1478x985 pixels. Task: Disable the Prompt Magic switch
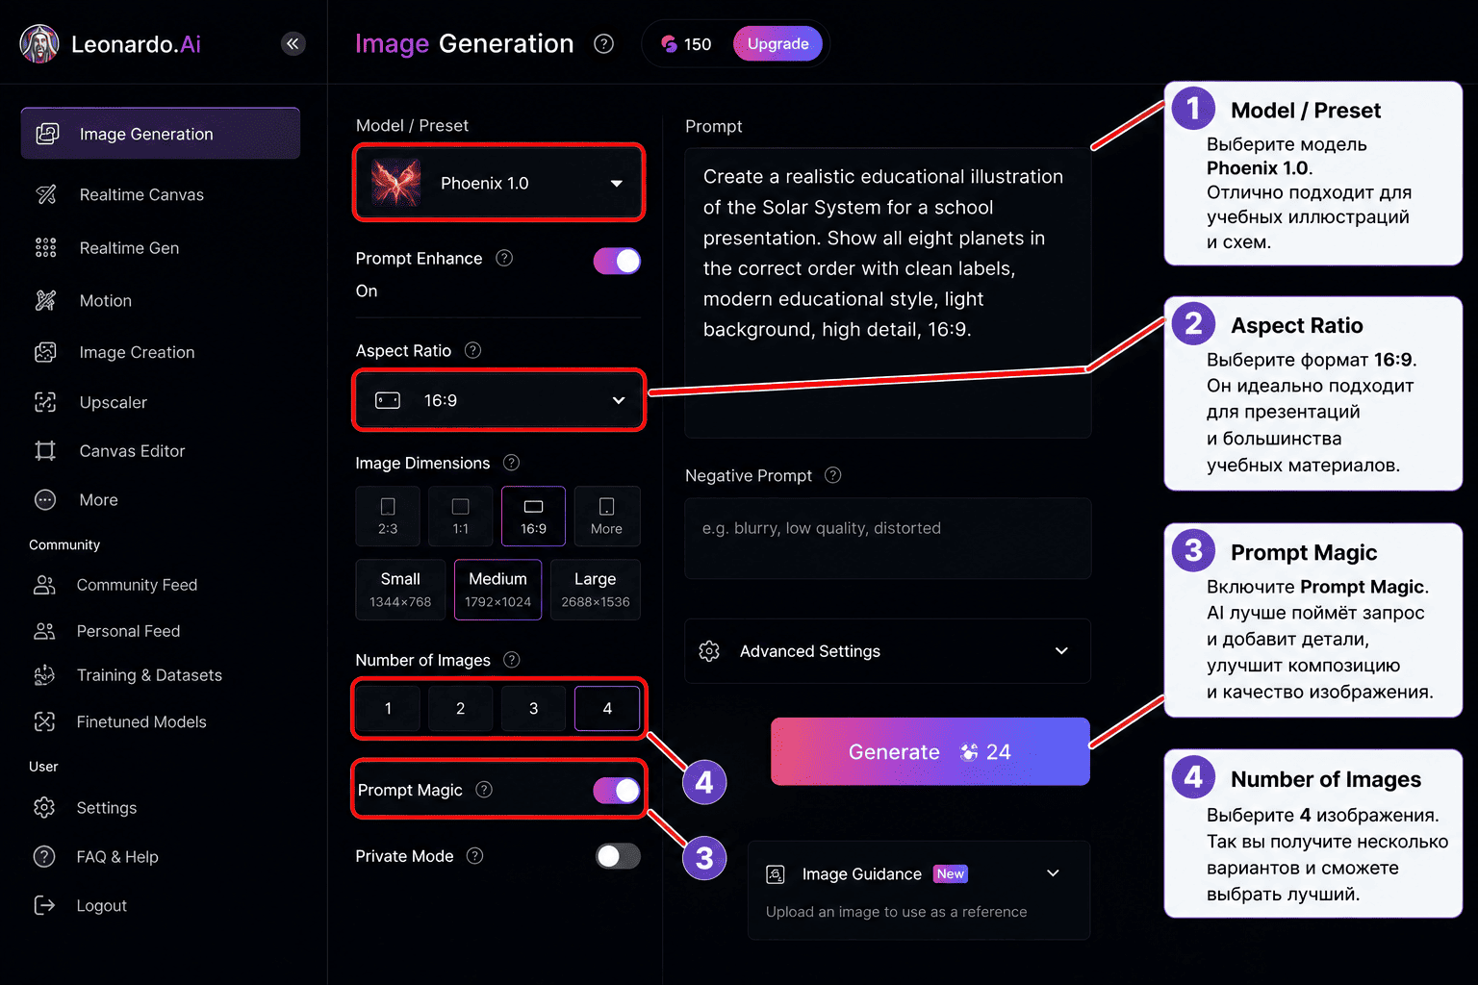[617, 791]
